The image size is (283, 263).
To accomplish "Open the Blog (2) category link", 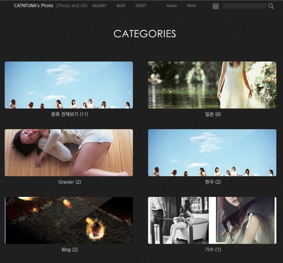I will point(70,250).
